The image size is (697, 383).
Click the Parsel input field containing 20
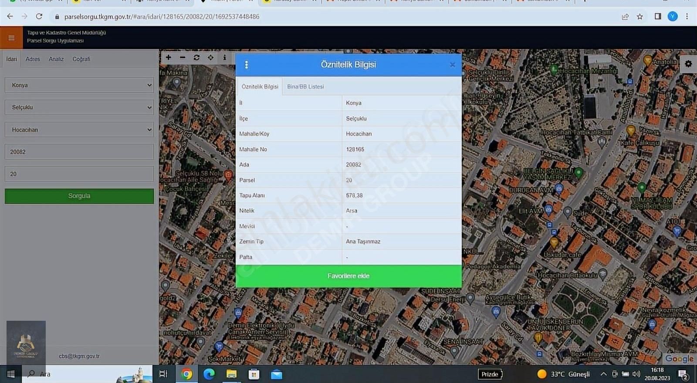79,174
